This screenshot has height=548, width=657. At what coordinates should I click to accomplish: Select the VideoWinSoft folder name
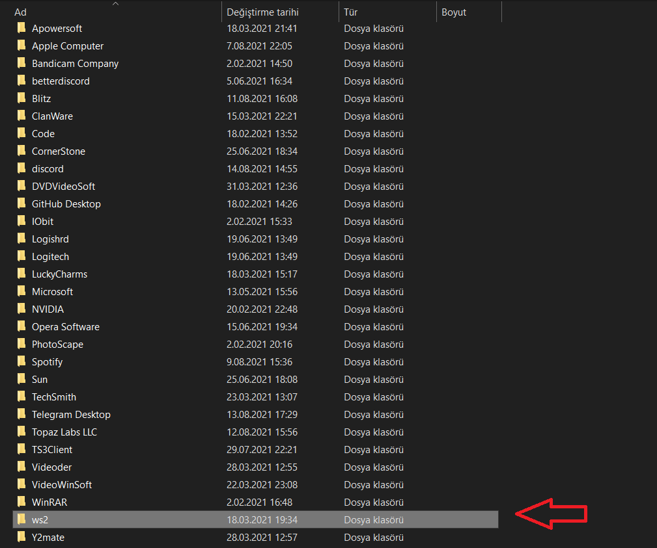(x=62, y=485)
